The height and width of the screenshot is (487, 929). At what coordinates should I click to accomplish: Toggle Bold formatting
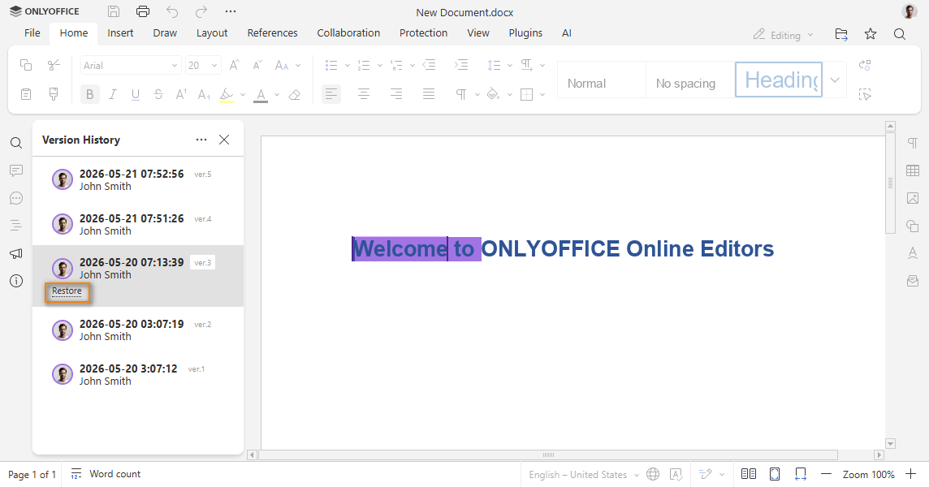click(90, 94)
